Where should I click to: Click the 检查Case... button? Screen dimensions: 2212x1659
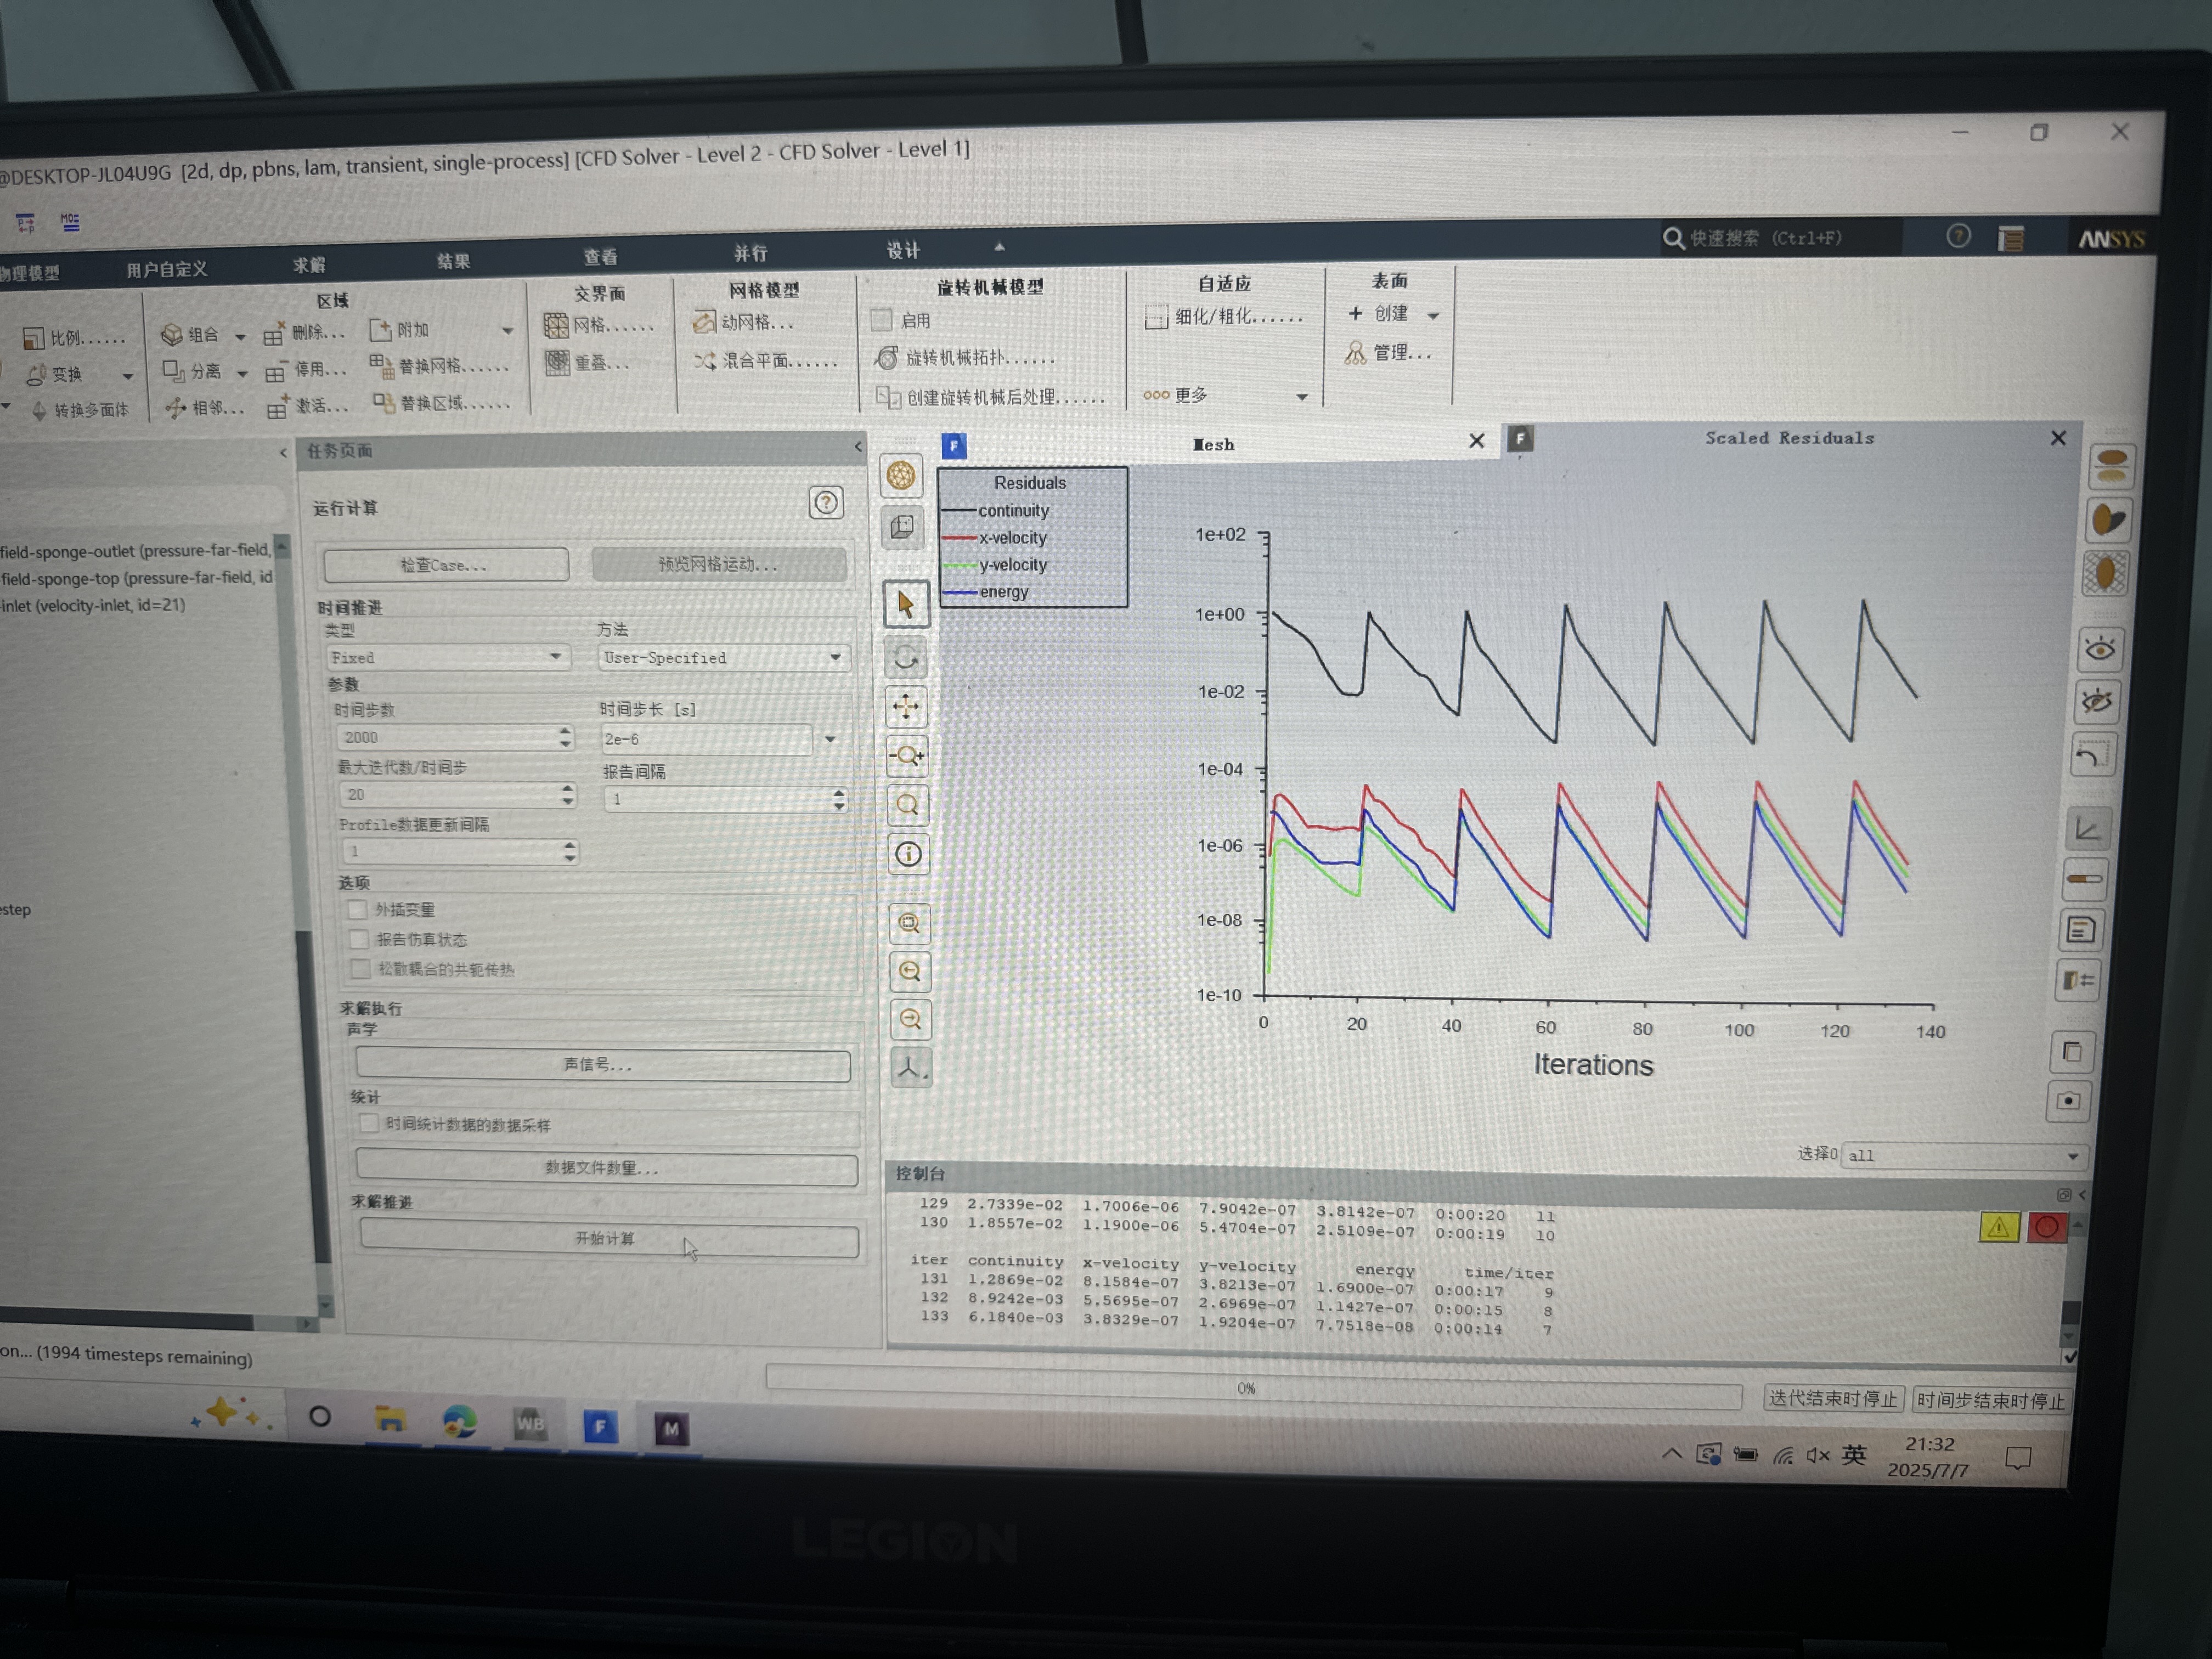pos(446,565)
